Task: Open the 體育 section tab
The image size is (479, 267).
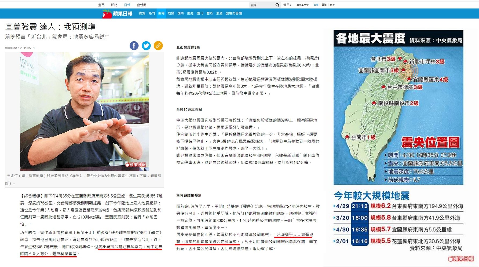Action: coord(210,13)
